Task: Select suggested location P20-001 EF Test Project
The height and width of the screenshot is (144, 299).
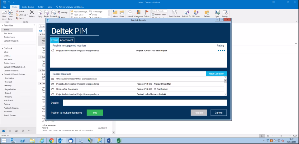Action: [138, 51]
